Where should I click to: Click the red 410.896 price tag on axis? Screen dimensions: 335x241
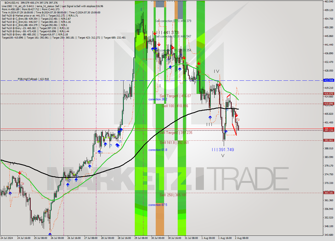[329, 104]
